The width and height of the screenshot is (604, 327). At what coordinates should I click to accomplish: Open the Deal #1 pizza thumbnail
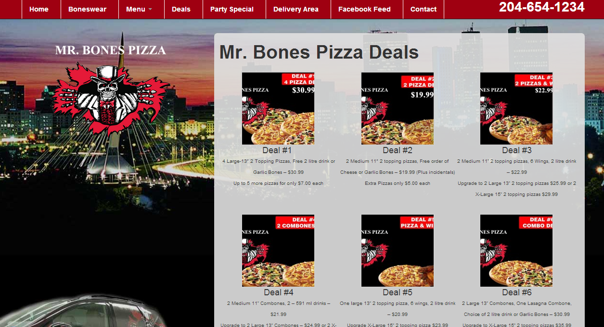[278, 109]
